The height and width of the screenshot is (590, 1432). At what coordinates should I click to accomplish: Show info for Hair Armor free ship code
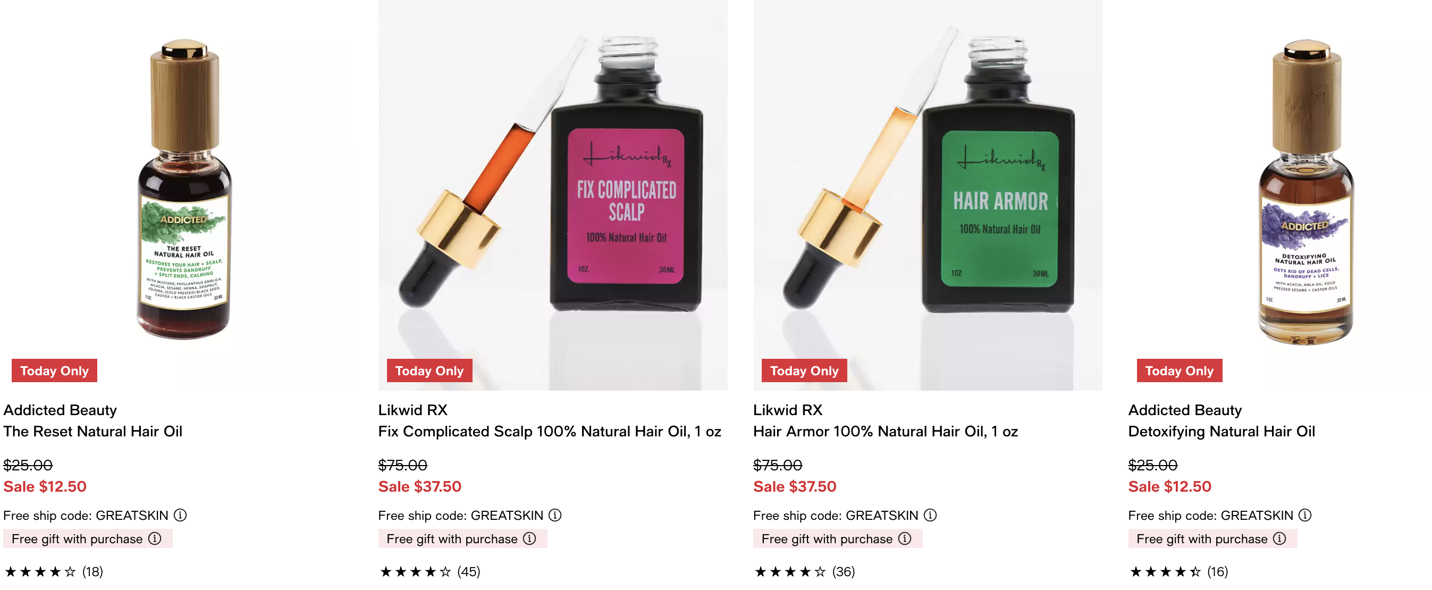(930, 515)
